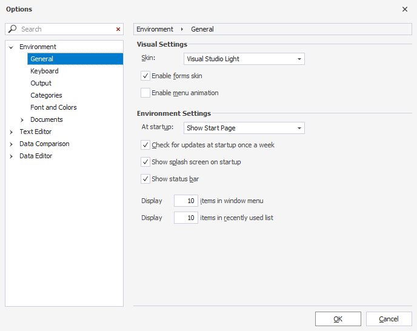Click the OK button
417x331 pixels.
pos(338,319)
